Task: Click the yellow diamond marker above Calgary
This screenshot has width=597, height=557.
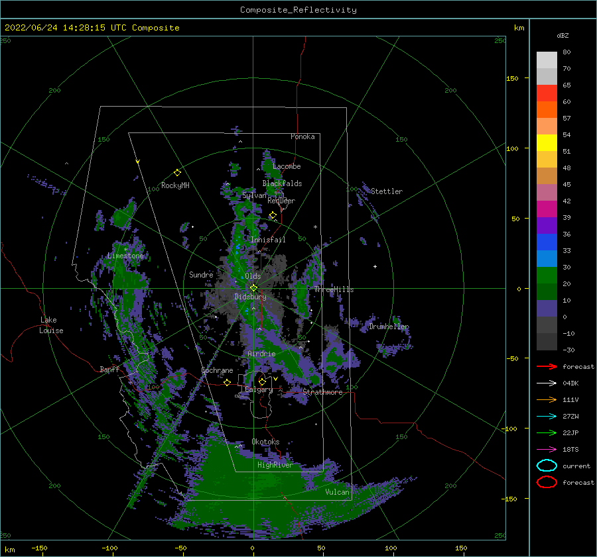Action: click(x=262, y=381)
